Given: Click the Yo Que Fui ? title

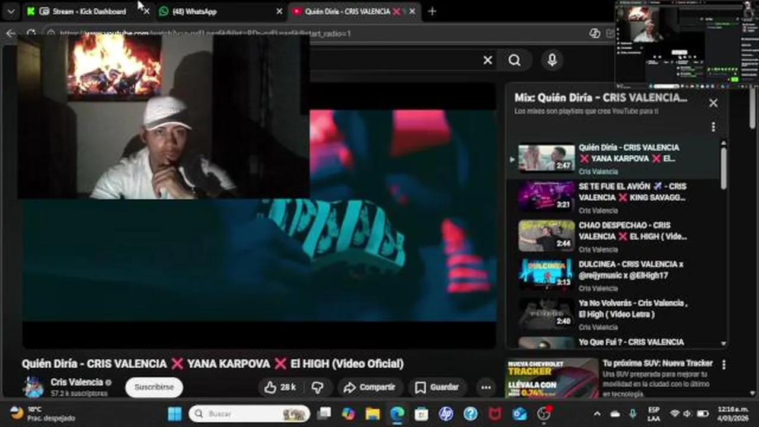Looking at the screenshot, I should [x=631, y=342].
